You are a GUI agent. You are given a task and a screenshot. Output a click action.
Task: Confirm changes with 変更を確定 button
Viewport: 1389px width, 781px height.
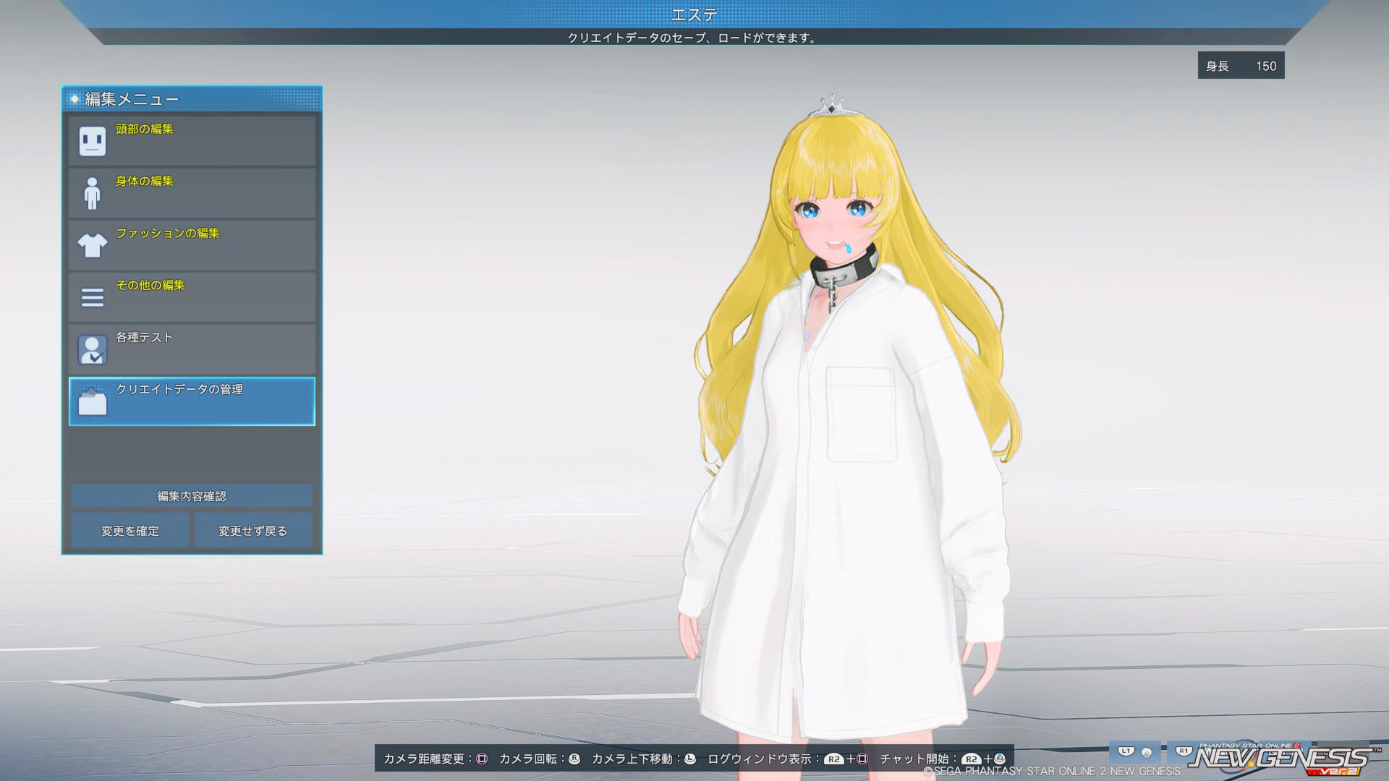130,531
